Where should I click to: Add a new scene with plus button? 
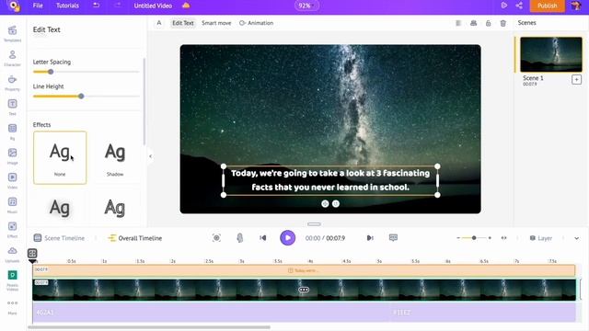(x=576, y=80)
